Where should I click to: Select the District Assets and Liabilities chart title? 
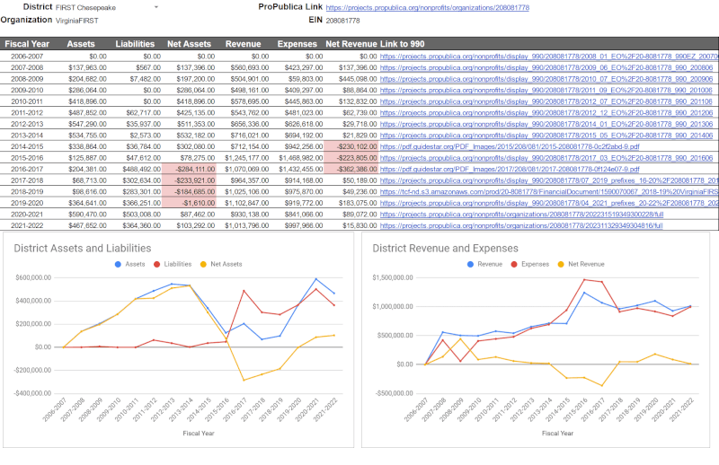pos(83,249)
